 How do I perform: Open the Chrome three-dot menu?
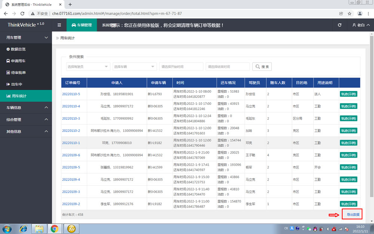coord(368,13)
